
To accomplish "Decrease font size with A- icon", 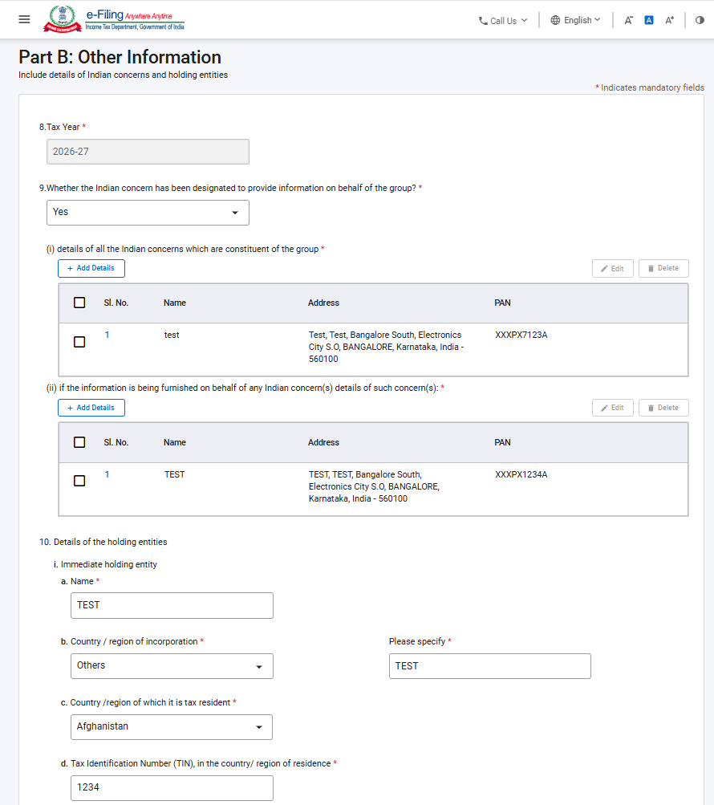I will click(628, 21).
